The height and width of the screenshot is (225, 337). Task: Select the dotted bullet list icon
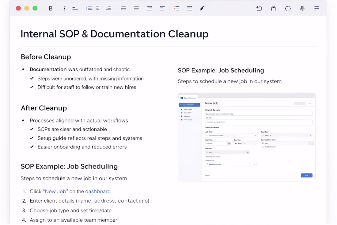coord(123,8)
